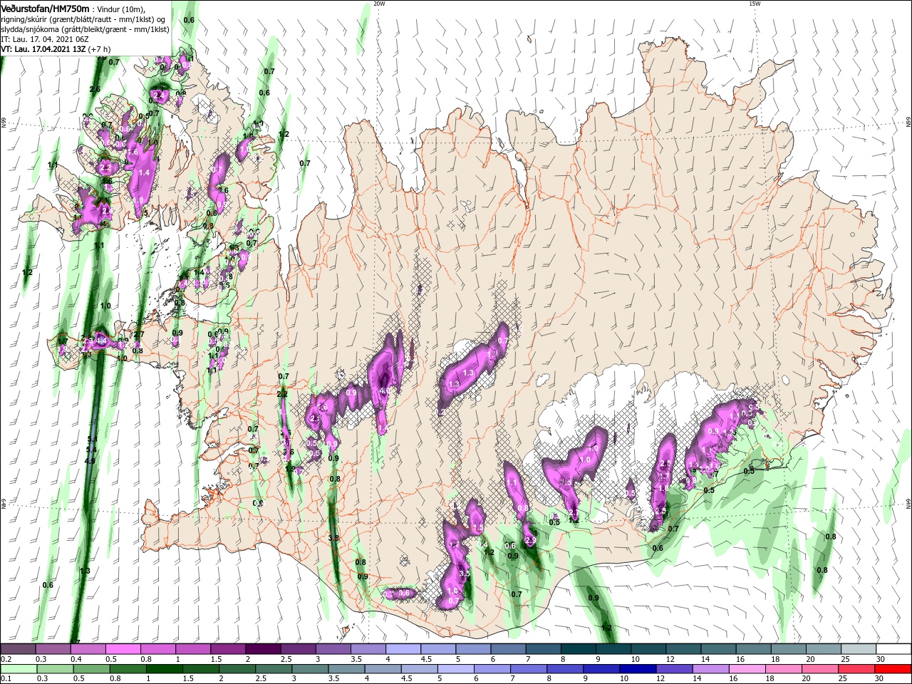The height and width of the screenshot is (684, 912).
Task: Click the pale green 0.1 rain legend swatch
Action: [18, 669]
